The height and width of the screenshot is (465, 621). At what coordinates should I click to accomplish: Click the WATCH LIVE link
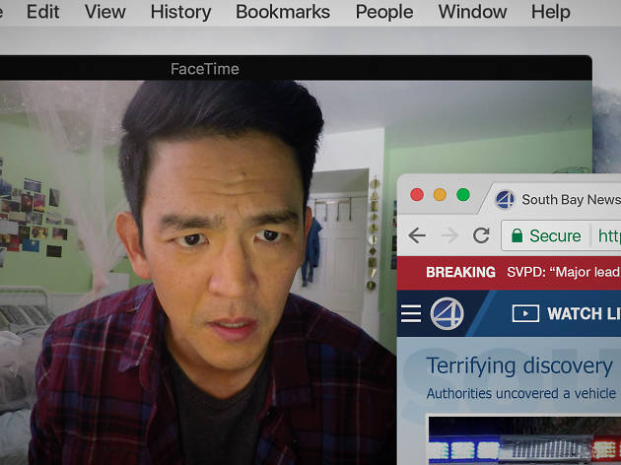coord(584,313)
